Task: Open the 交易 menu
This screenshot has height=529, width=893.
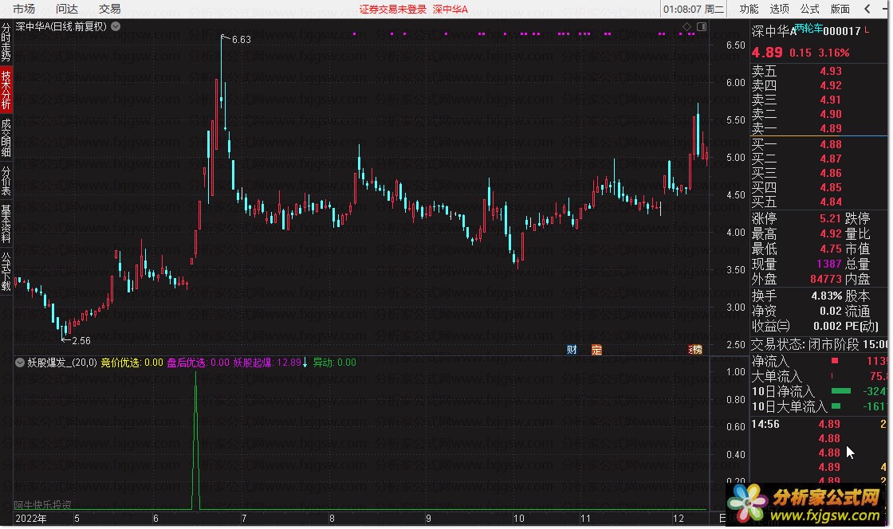Action: 109,9
